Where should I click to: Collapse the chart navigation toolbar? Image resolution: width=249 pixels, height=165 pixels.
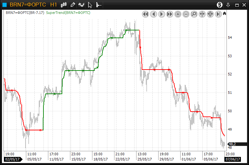[x=225, y=14]
